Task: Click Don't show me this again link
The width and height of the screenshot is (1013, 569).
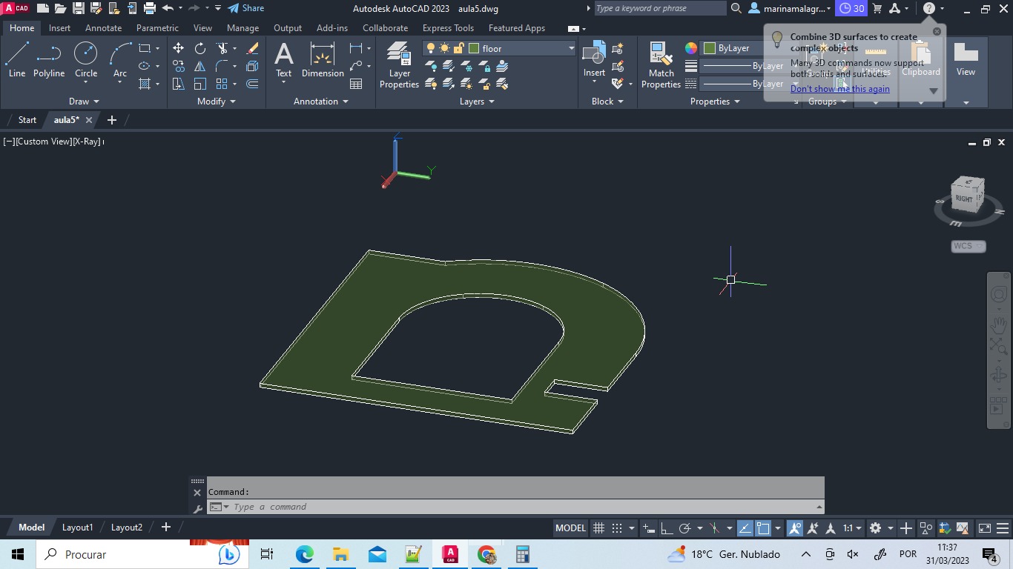Action: pos(839,89)
